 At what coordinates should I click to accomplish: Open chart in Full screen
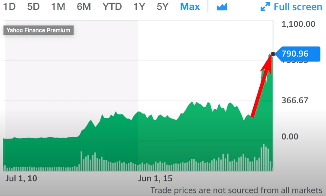(291, 6)
